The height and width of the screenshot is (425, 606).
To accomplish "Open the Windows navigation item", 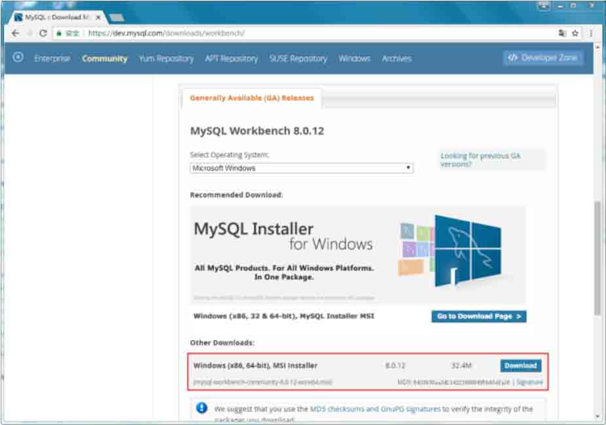I will tap(355, 58).
